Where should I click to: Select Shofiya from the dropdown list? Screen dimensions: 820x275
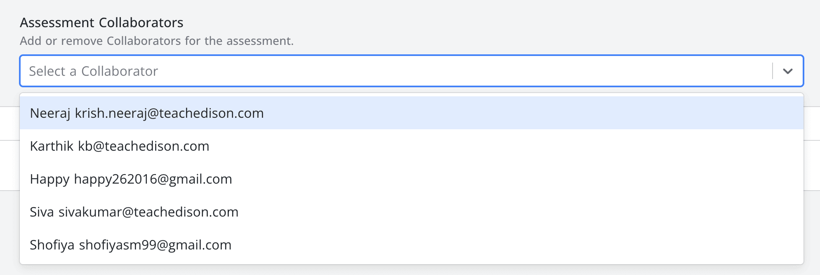pos(52,245)
